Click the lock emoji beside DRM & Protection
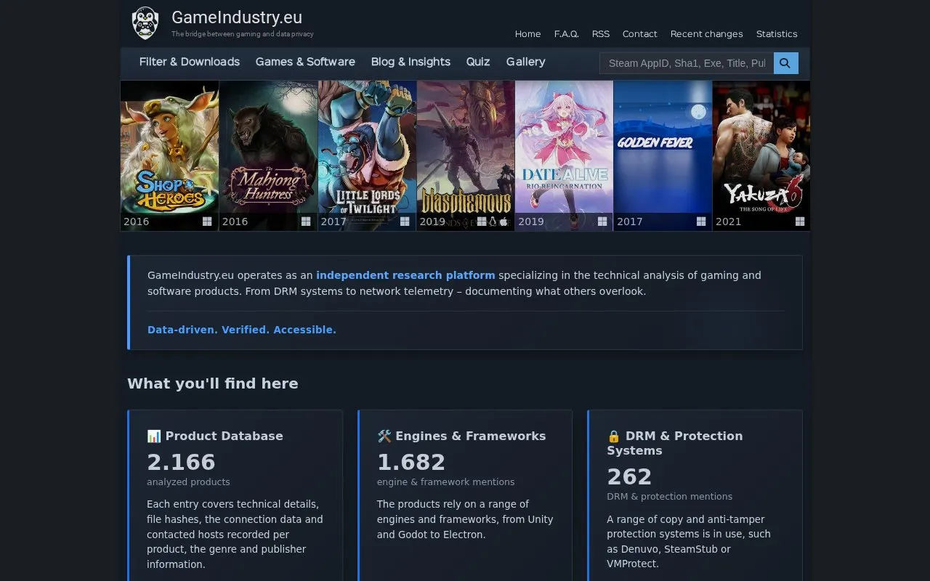Viewport: 930px width, 581px height. (614, 436)
